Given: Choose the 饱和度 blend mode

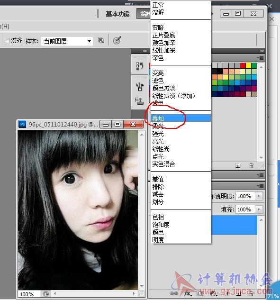Looking at the screenshot, I should coord(181,225).
